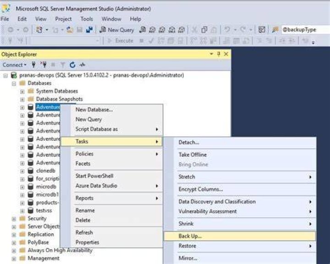The width and height of the screenshot is (330, 264).
Task: Collapse the Databases tree node
Action: pyautogui.click(x=14, y=83)
